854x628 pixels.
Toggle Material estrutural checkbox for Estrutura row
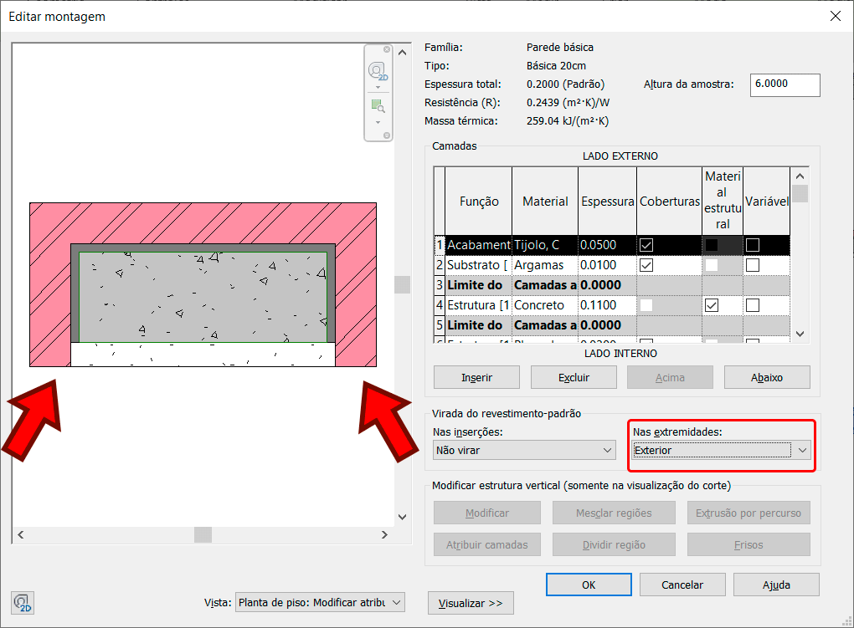[712, 305]
